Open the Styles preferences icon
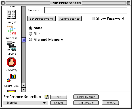Image resolution: width=132 pixels, height=109 pixels. click(x=11, y=46)
